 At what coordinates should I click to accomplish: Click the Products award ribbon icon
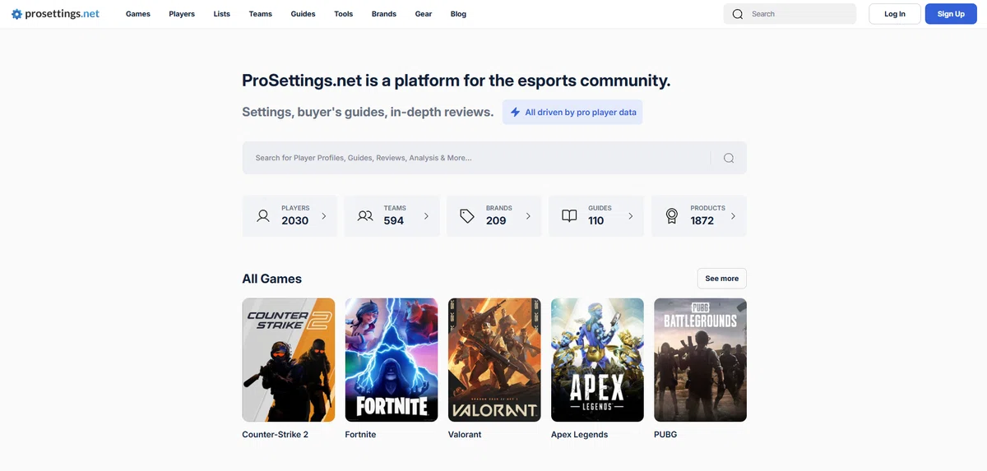tap(672, 216)
